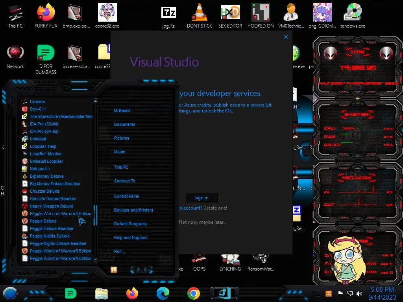The width and height of the screenshot is (403, 302).
Task: Launch the SEX EDITOR HxD icon
Action: (230, 16)
